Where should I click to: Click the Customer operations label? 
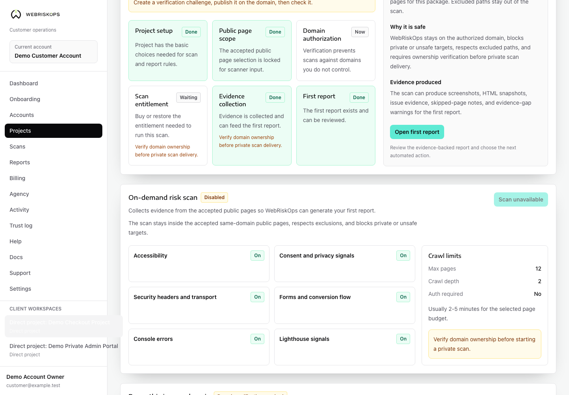click(33, 30)
